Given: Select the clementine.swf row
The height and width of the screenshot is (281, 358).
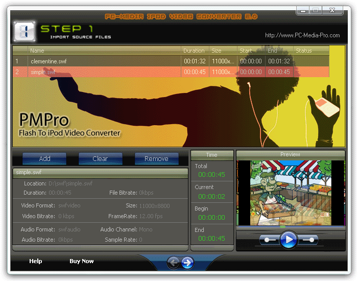Looking at the screenshot, I should (171, 61).
